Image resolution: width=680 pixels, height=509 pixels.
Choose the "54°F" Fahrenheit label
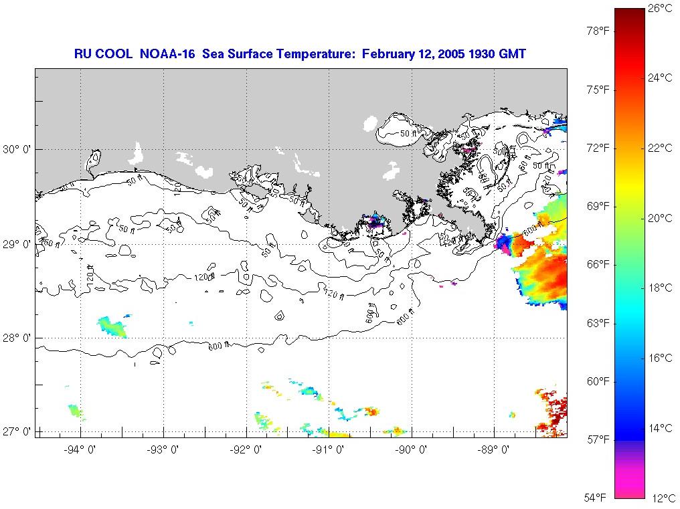coord(595,497)
